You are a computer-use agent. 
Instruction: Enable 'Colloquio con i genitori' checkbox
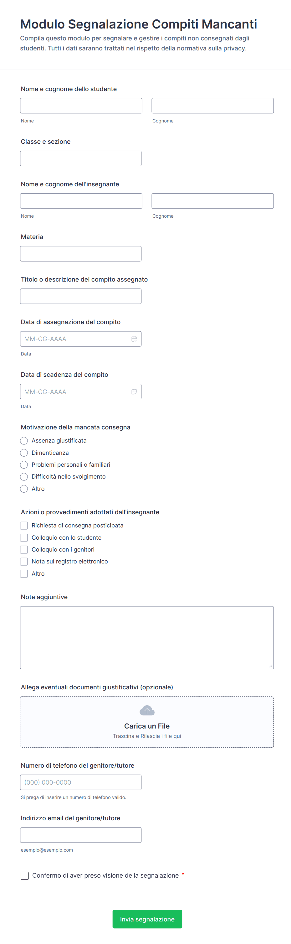click(x=24, y=550)
